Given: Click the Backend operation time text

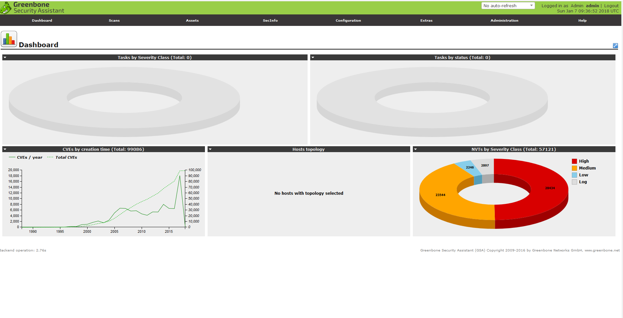Looking at the screenshot, I should [23, 250].
